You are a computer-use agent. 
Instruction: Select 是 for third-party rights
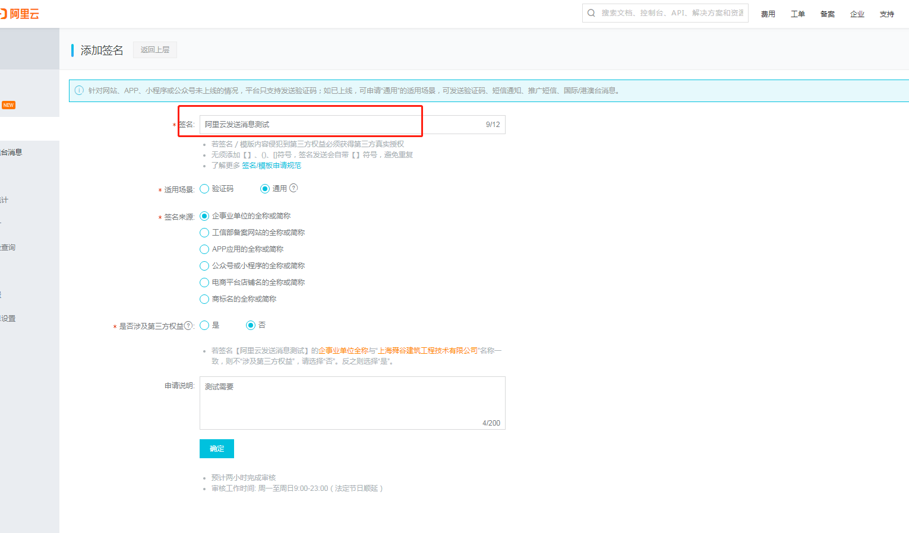point(204,325)
